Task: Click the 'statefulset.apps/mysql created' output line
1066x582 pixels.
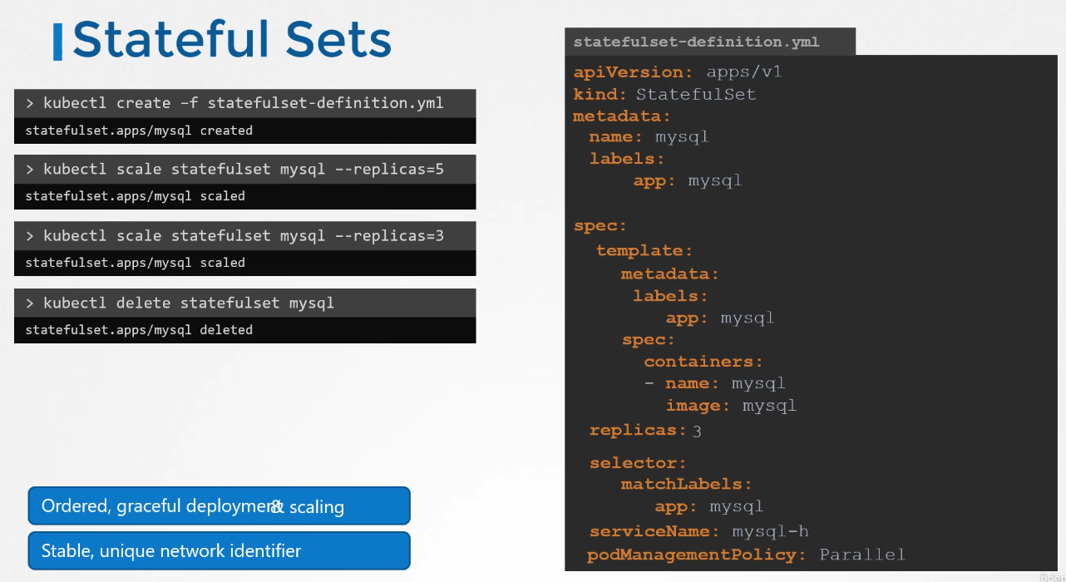Action: click(139, 131)
